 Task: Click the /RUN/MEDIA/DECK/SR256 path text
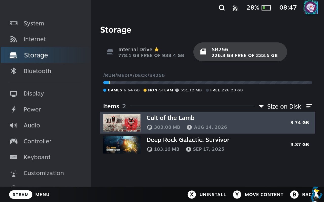point(134,75)
